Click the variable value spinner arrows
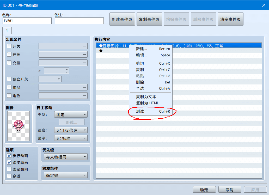Image resolution: width=269 pixels, height=195 pixels. click(67, 71)
